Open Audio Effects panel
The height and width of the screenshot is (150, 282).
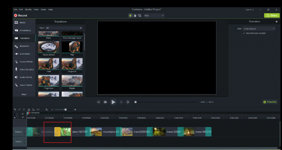click(24, 77)
